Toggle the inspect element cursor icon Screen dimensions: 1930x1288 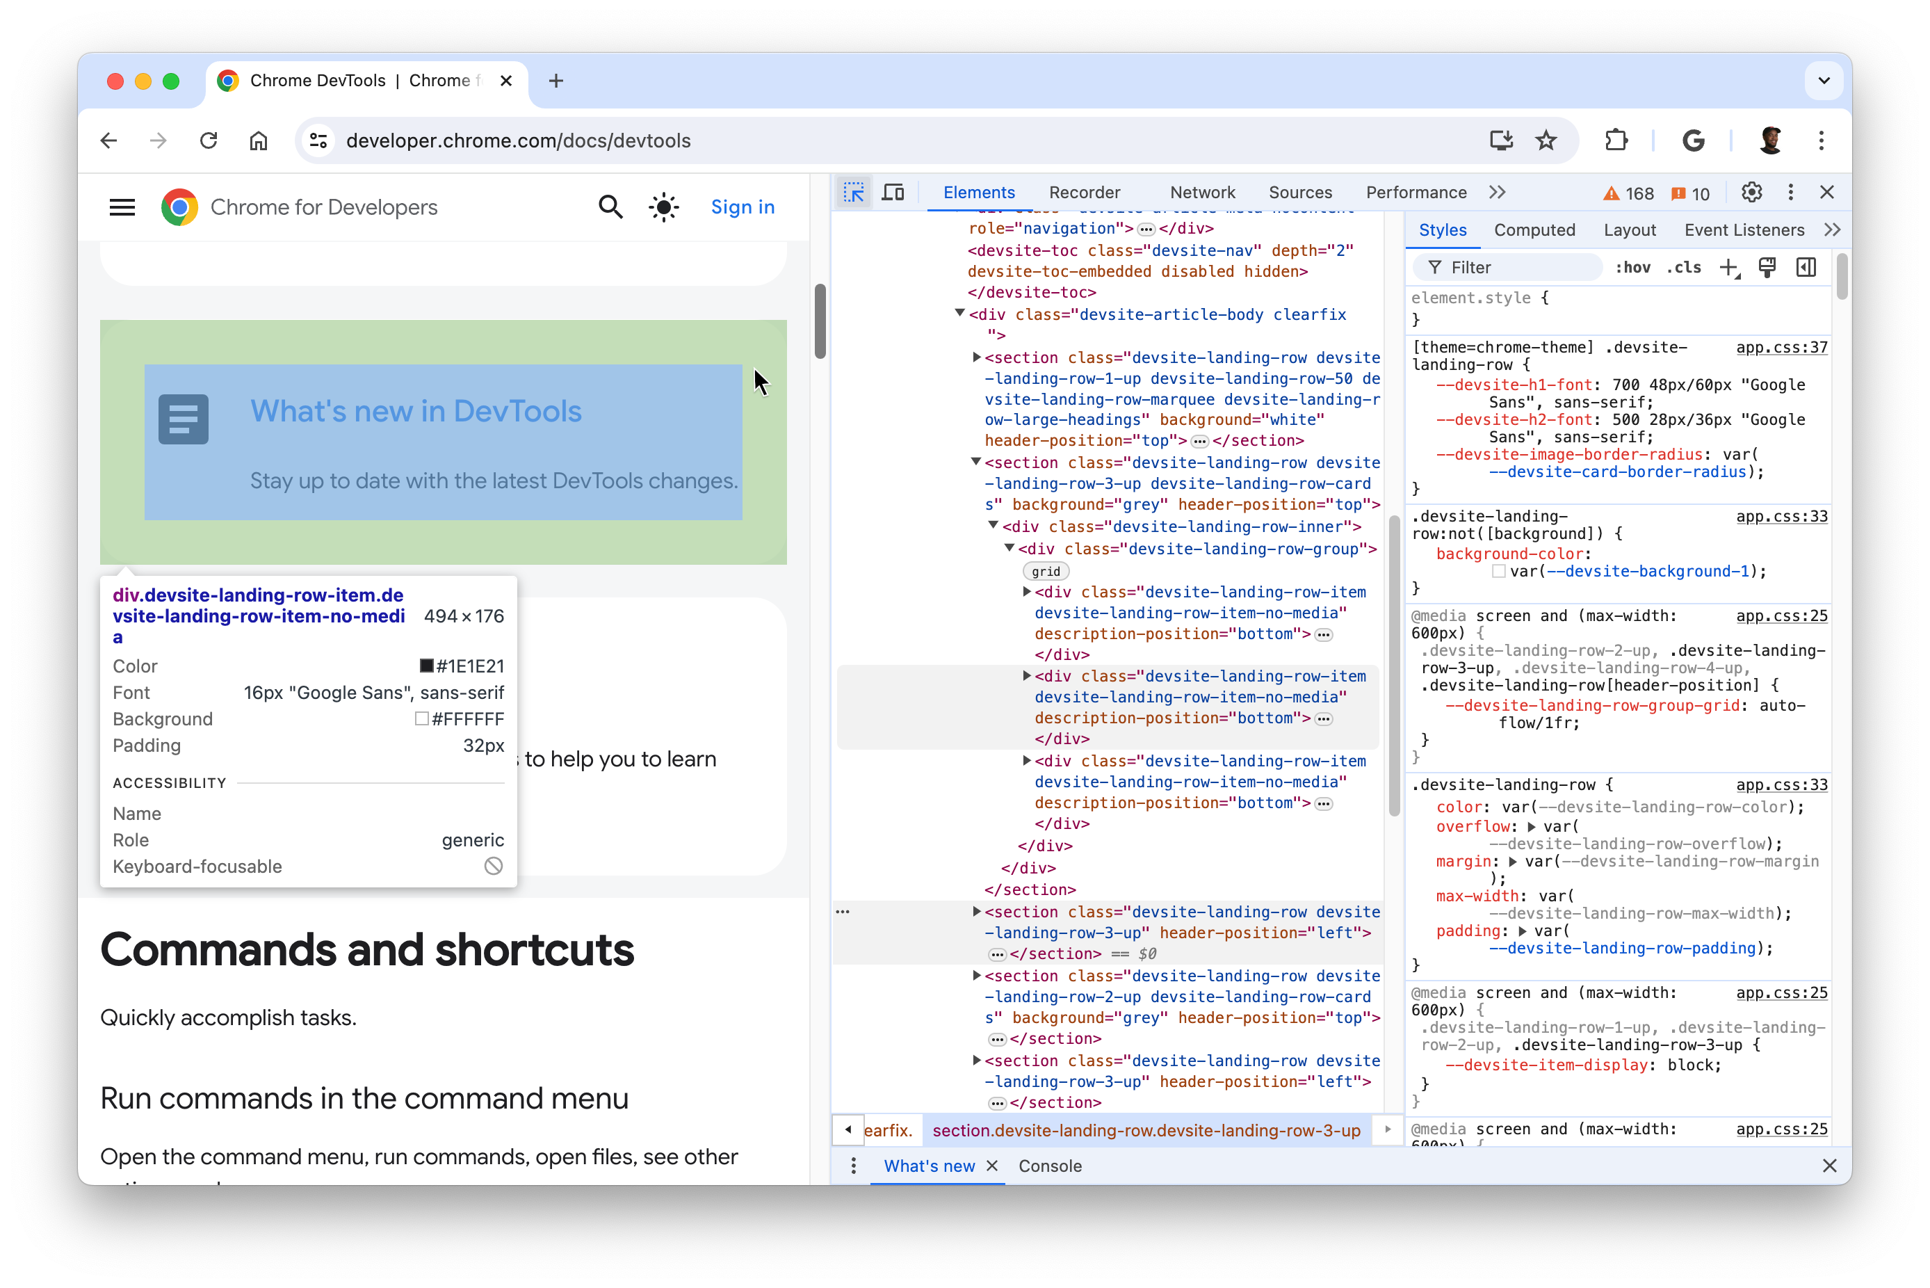pos(854,193)
